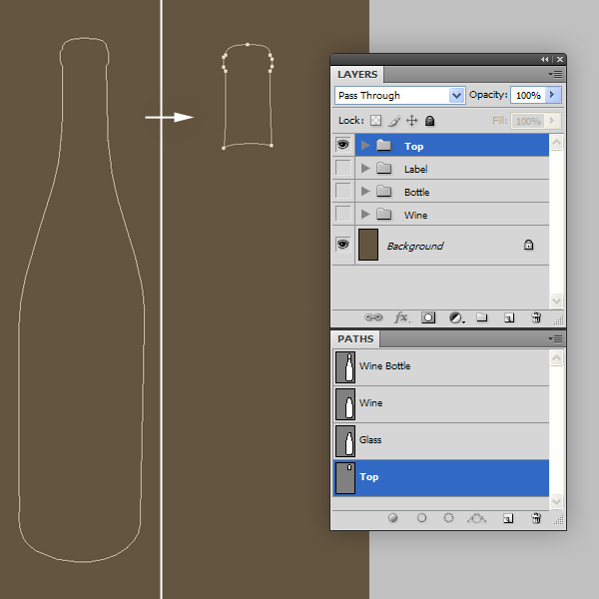Load path as a selection
599x599 pixels.
click(x=448, y=517)
